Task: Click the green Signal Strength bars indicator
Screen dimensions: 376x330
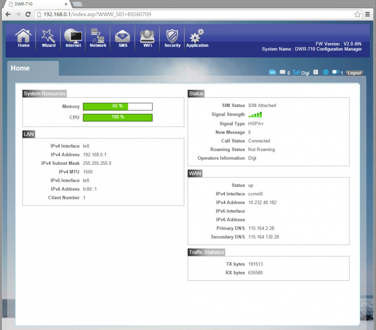Action: point(255,115)
